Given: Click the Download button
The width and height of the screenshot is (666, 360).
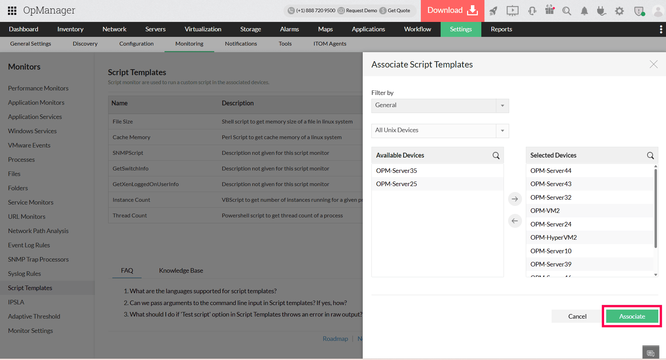Looking at the screenshot, I should 452,11.
